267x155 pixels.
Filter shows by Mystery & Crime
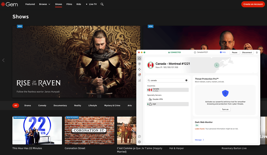click(112, 106)
